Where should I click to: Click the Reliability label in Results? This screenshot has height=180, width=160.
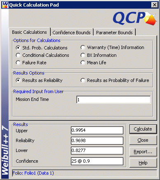click(25, 140)
